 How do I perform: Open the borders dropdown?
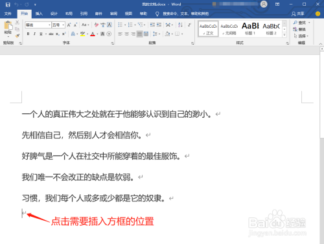[182, 34]
